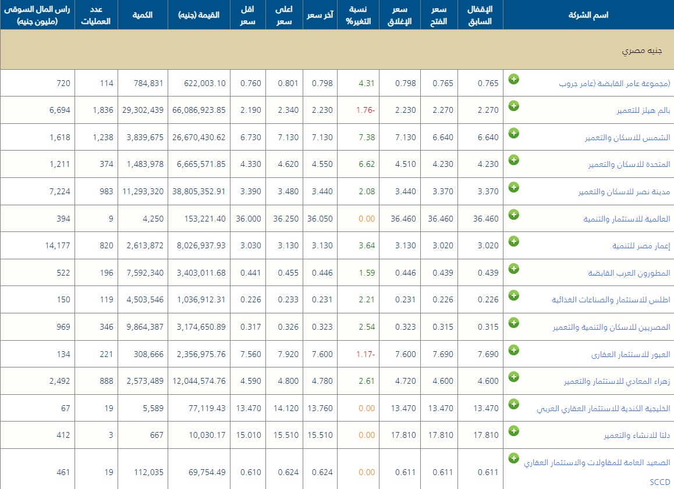Select the عدد العمليات column header
This screenshot has width=674, height=489.
tap(96, 15)
